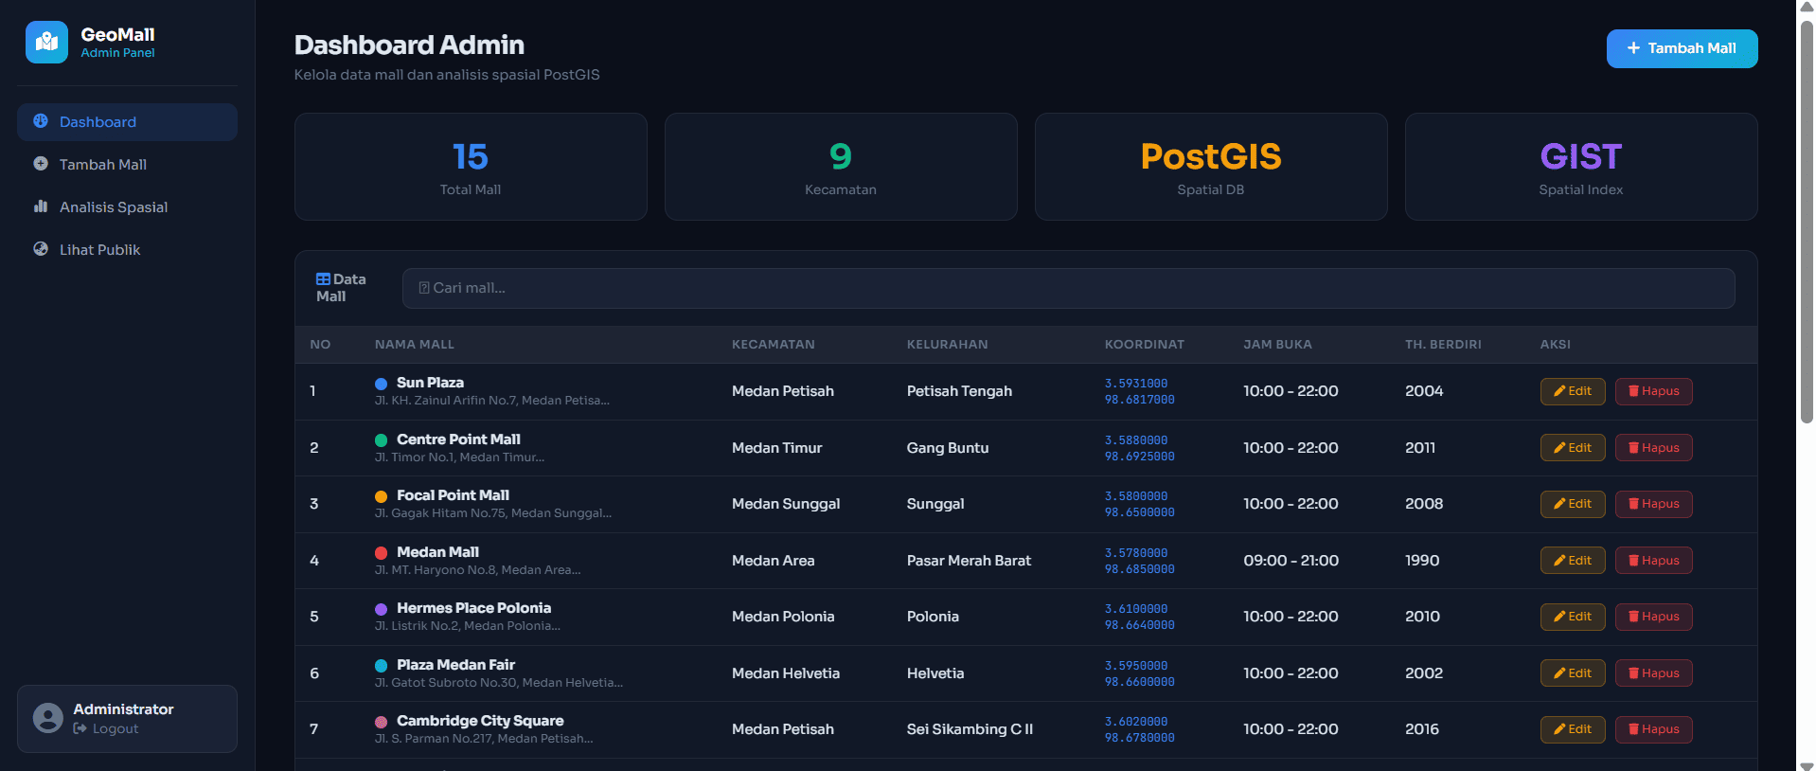
Task: Click the KOORDINAT column header
Action: tap(1145, 345)
